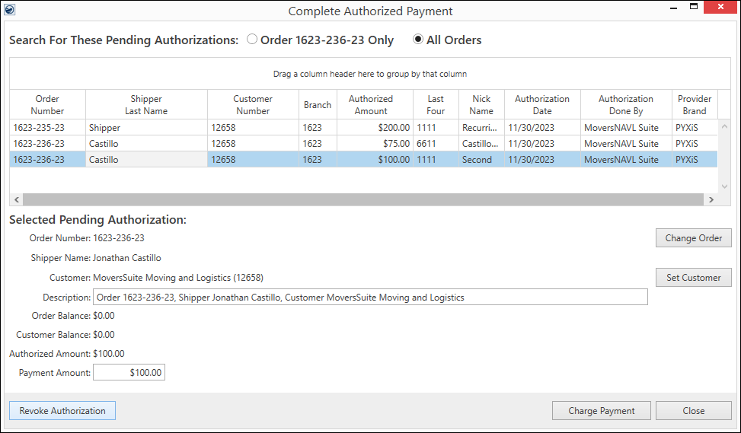
Task: Revoke the selected authorization
Action: 62,411
